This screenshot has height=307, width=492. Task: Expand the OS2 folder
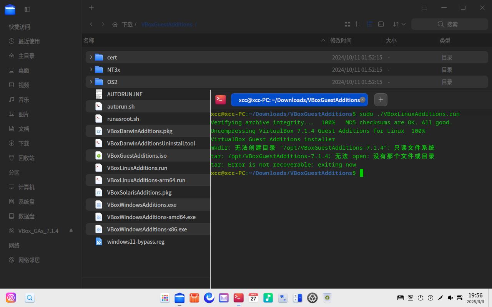pos(91,82)
